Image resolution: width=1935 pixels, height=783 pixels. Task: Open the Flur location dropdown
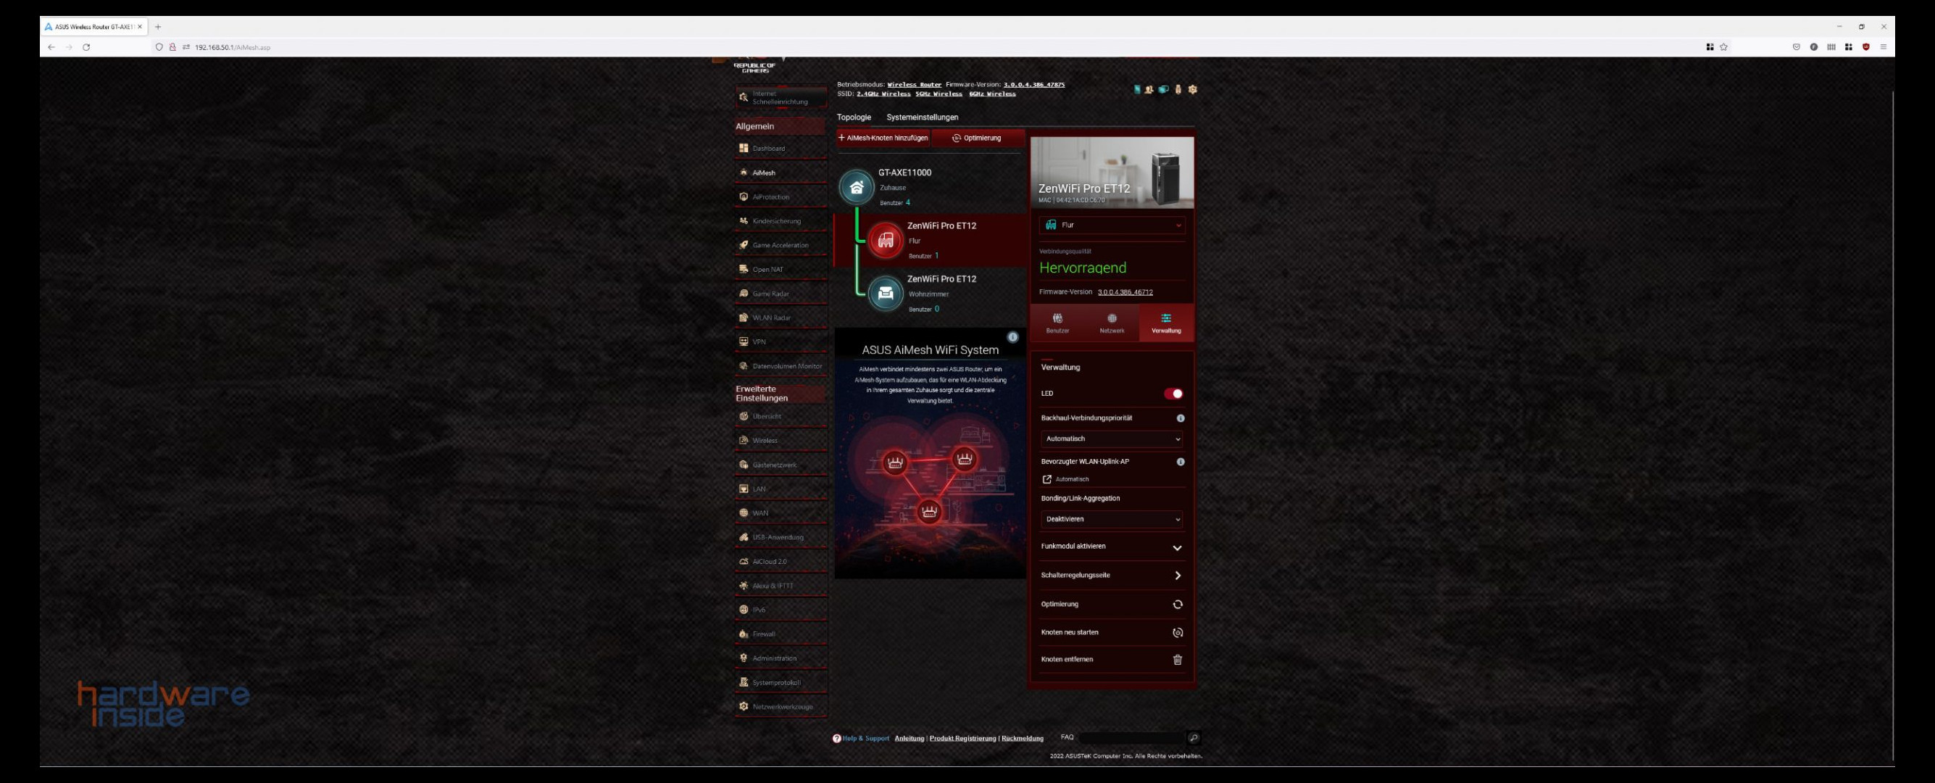(x=1112, y=225)
